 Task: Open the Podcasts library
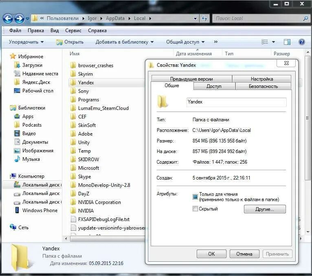pyautogui.click(x=32, y=125)
